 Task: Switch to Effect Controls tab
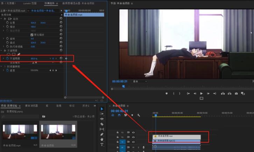50,3
